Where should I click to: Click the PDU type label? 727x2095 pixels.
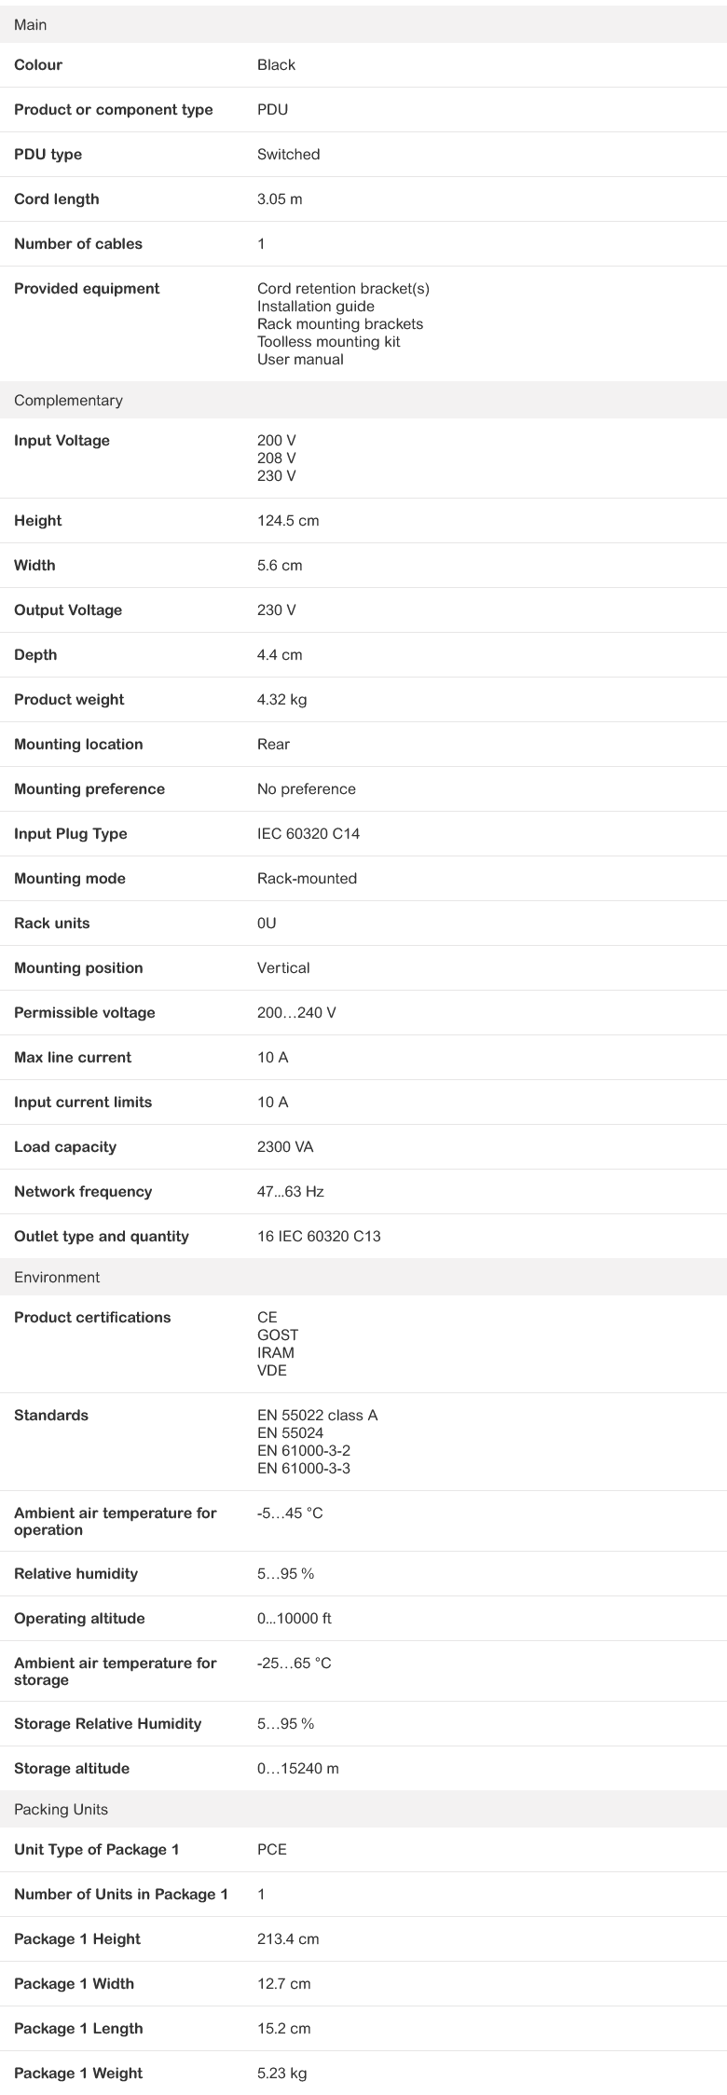pos(48,155)
